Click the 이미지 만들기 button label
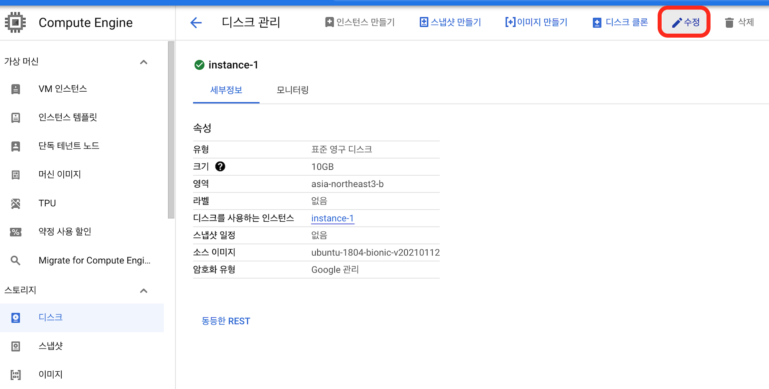 click(542, 22)
